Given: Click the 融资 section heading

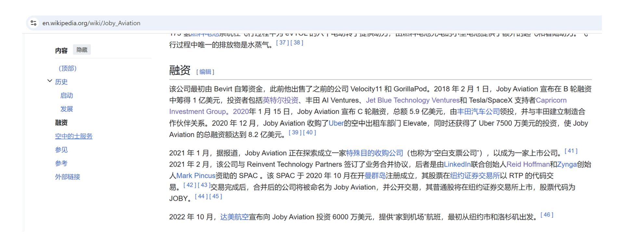Looking at the screenshot, I should coord(180,70).
